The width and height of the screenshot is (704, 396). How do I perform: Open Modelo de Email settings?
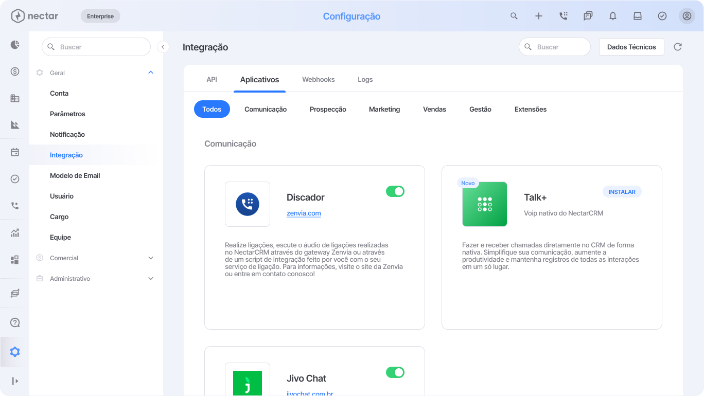click(75, 175)
